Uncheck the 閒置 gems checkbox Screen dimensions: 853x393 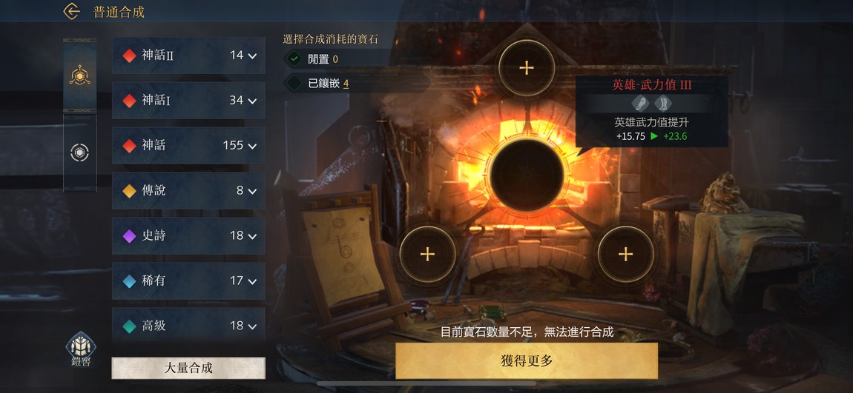tap(294, 58)
